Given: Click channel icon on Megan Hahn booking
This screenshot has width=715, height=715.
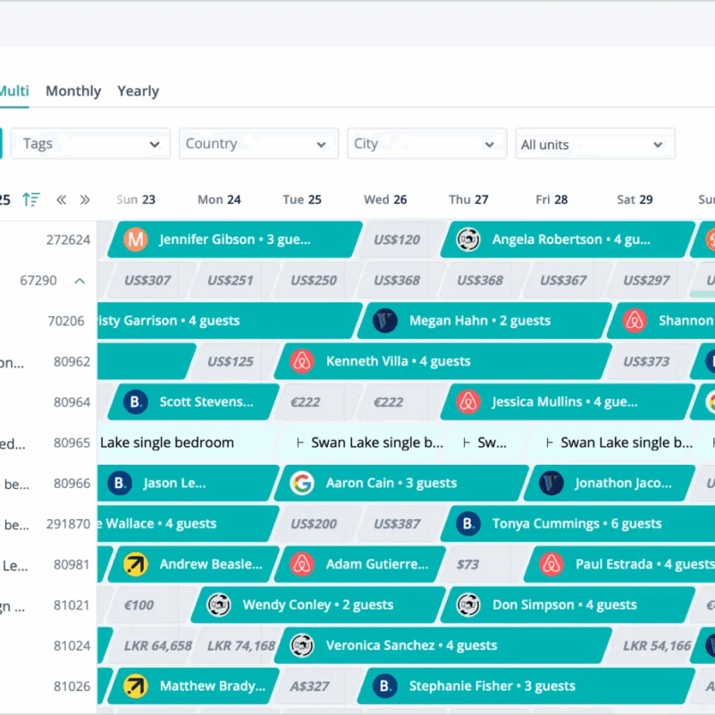Looking at the screenshot, I should pos(385,321).
